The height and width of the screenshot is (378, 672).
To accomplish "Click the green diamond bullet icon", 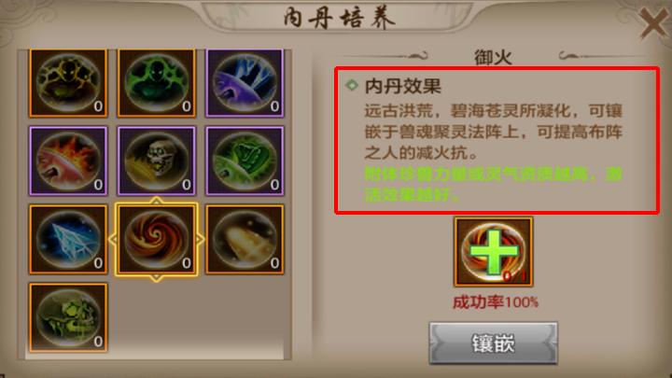I will click(352, 85).
